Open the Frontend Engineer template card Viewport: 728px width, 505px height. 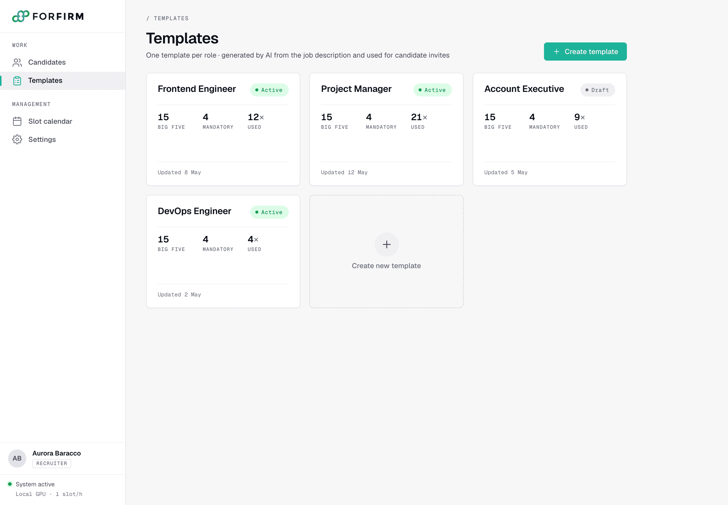pyautogui.click(x=223, y=130)
